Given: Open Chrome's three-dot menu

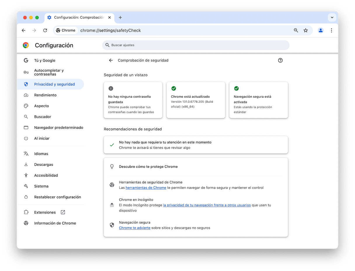Looking at the screenshot, I should 331,30.
